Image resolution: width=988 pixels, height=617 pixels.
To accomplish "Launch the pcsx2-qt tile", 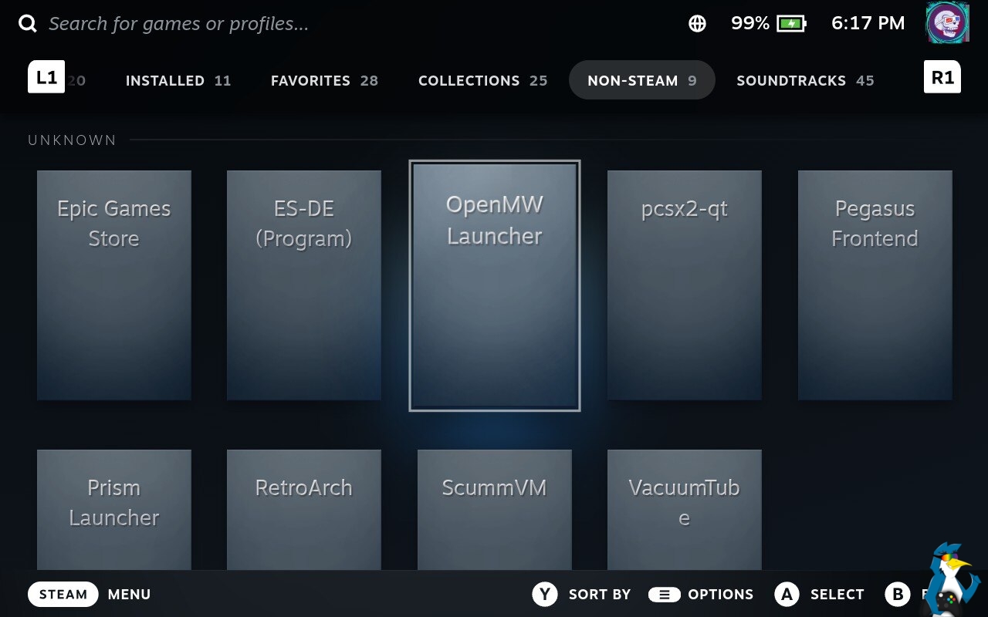I will [685, 285].
